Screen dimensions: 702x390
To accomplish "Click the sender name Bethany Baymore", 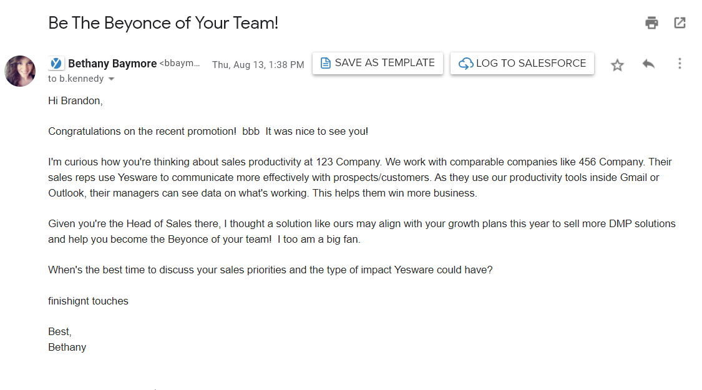I will pyautogui.click(x=112, y=64).
